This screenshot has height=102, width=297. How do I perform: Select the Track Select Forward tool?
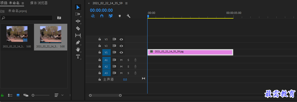(78, 14)
